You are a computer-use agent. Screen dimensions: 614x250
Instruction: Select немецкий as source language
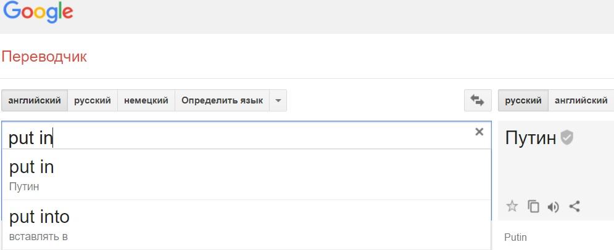pos(146,100)
